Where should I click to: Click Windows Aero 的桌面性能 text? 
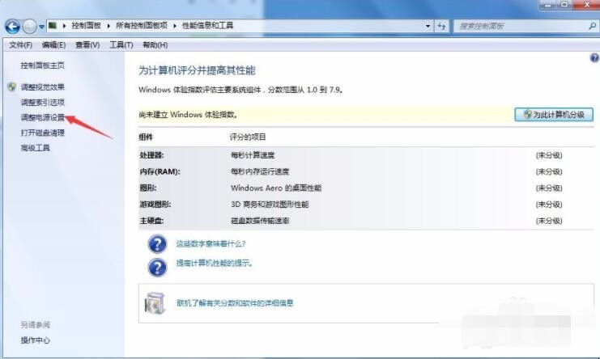point(276,188)
